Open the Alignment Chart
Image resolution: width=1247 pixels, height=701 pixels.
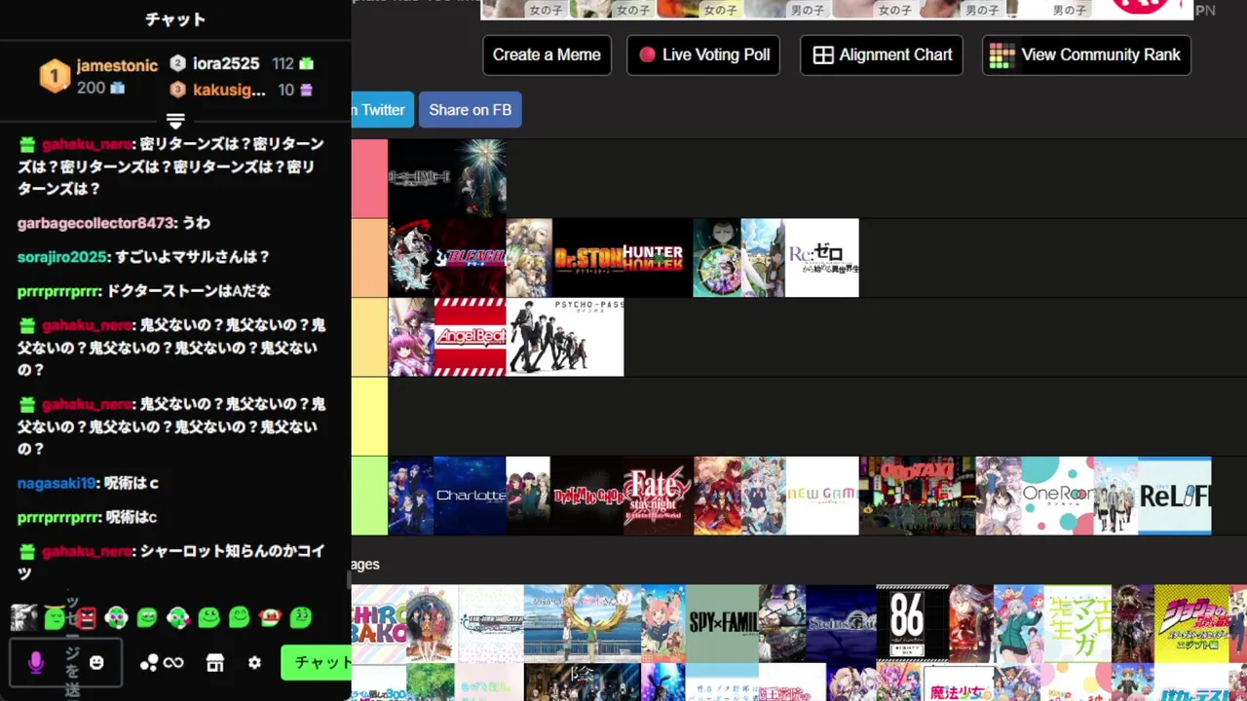pyautogui.click(x=882, y=55)
